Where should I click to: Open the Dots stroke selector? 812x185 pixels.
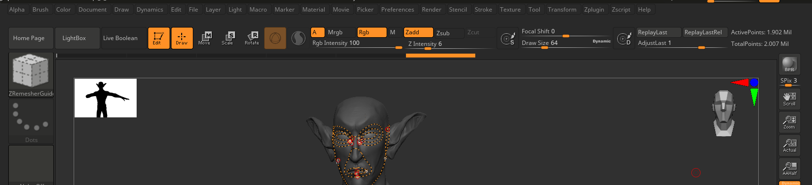click(31, 121)
